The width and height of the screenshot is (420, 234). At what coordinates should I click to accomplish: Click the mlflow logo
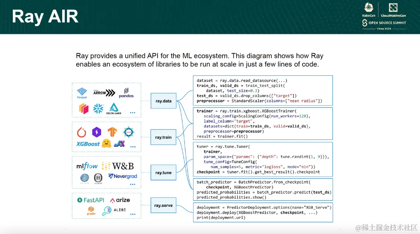tap(87, 166)
